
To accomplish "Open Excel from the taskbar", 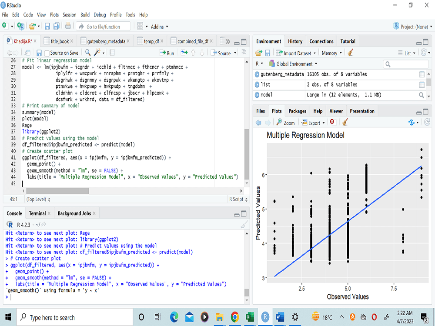I will coord(250,317).
